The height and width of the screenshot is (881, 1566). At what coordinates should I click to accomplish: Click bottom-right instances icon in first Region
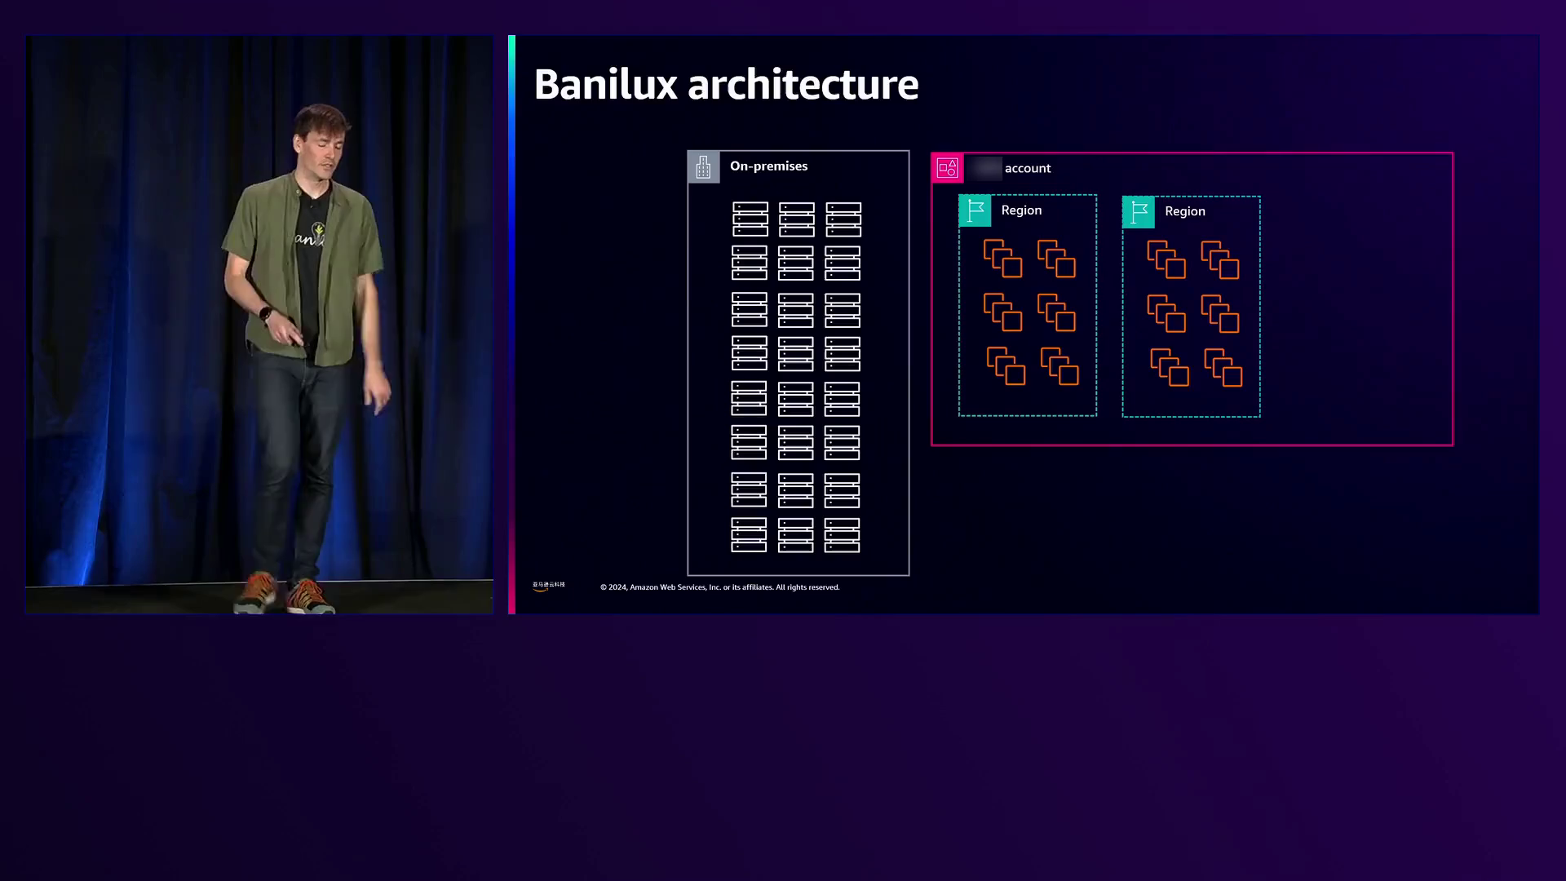pos(1059,366)
